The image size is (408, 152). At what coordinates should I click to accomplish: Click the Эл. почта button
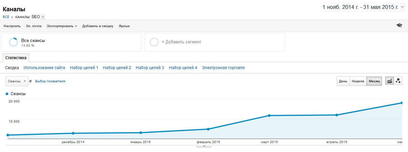(x=34, y=26)
